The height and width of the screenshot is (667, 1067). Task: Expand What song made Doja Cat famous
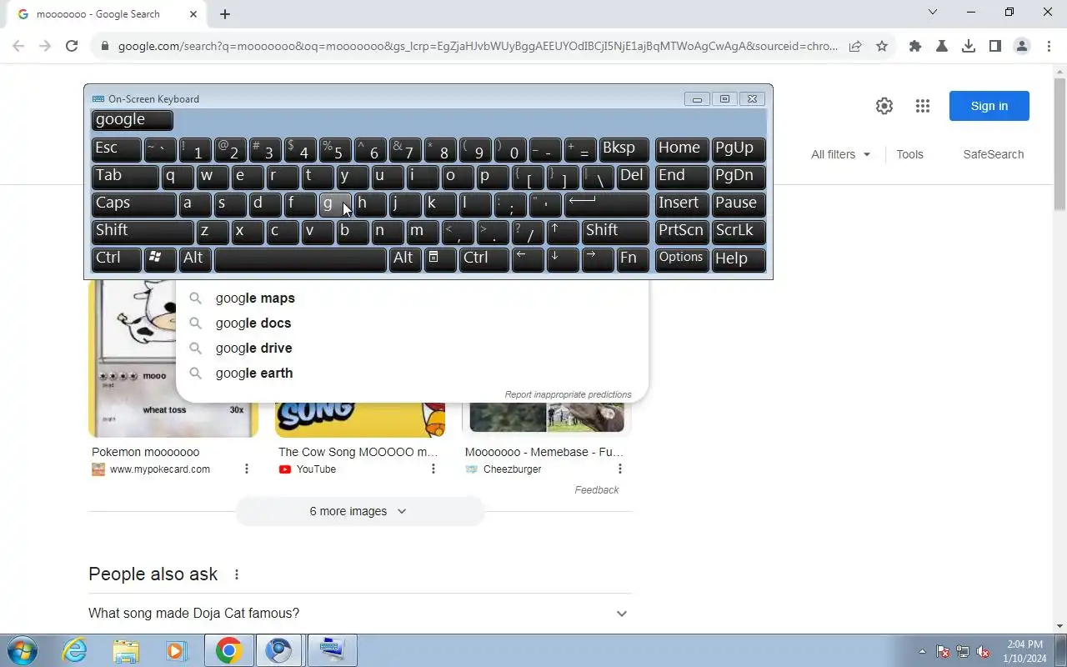point(360,614)
